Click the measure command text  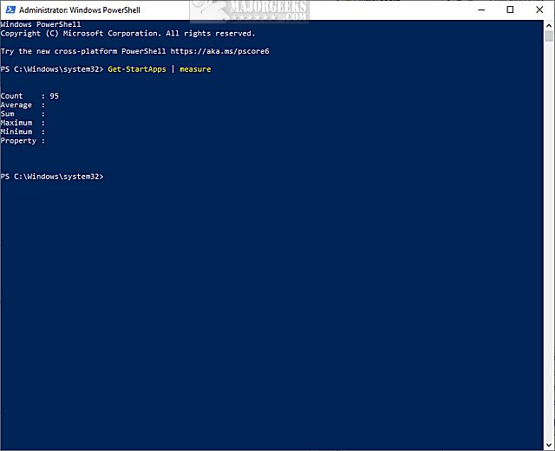click(195, 69)
